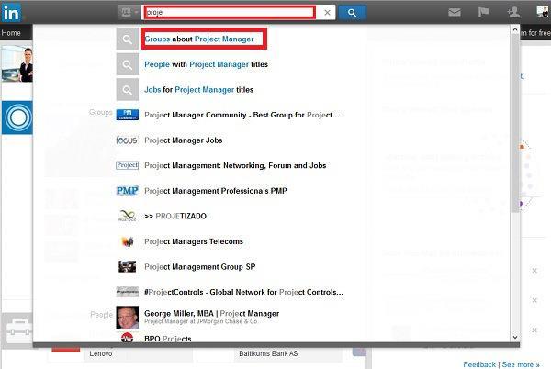Open 'Project Management Group SP' result
The width and height of the screenshot is (551, 369).
[x=200, y=267]
